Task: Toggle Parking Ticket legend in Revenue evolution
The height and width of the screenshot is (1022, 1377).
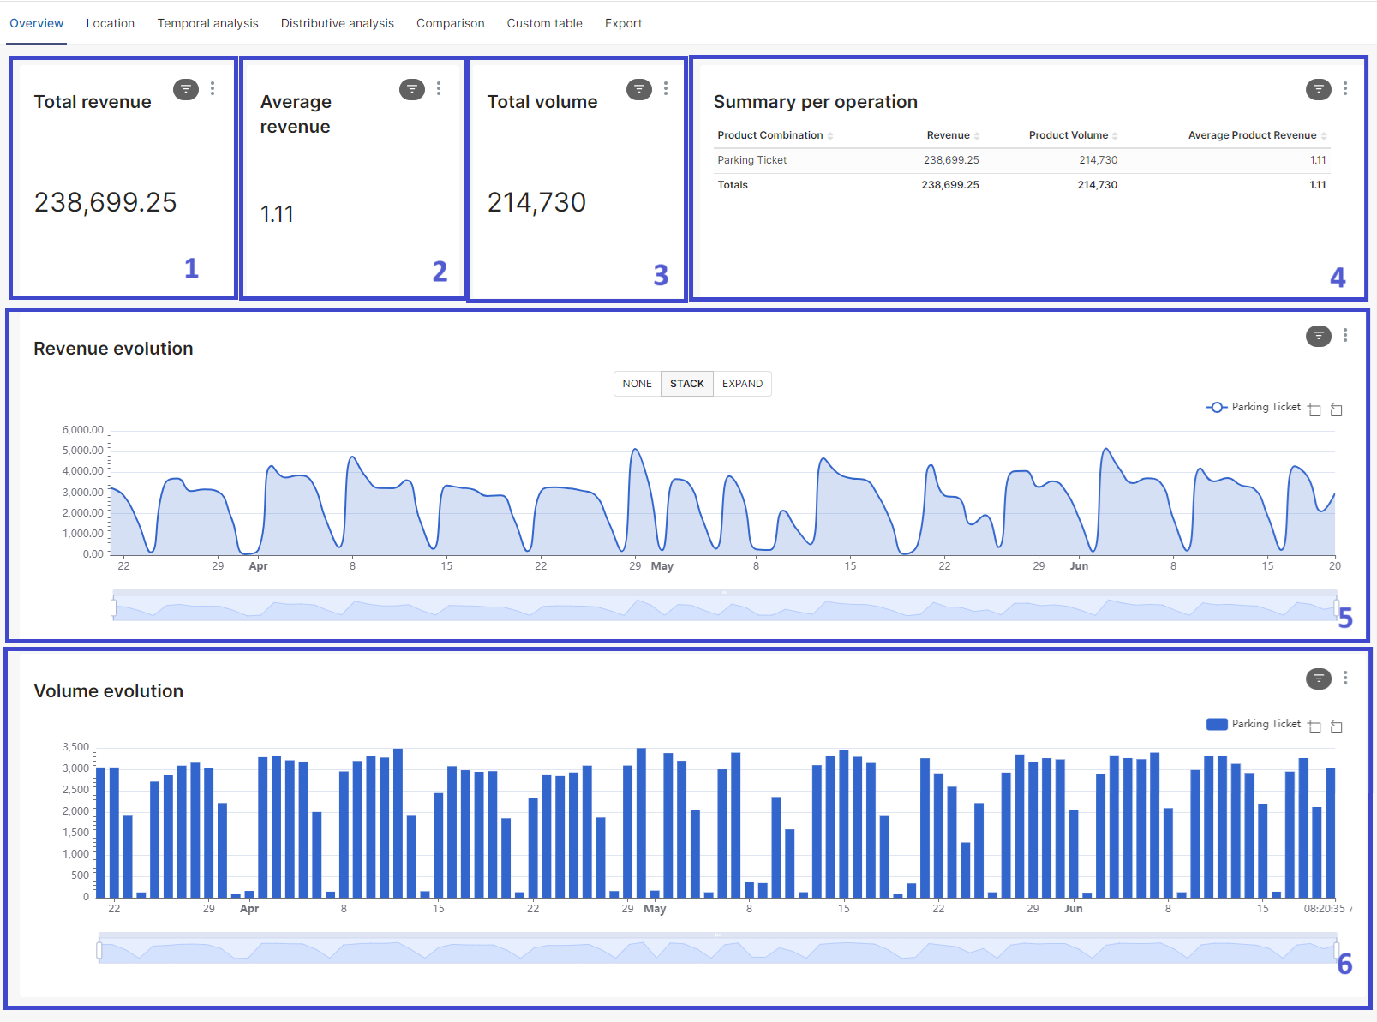Action: (x=1254, y=407)
